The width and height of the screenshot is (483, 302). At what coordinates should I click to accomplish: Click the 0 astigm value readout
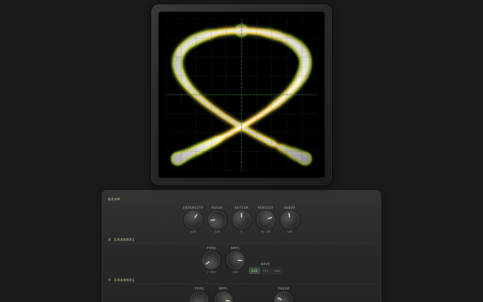click(x=241, y=232)
